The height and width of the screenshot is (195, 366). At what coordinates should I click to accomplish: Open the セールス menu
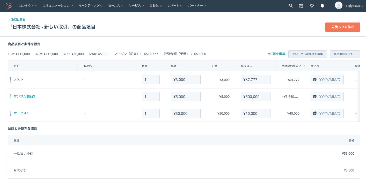point(115,6)
